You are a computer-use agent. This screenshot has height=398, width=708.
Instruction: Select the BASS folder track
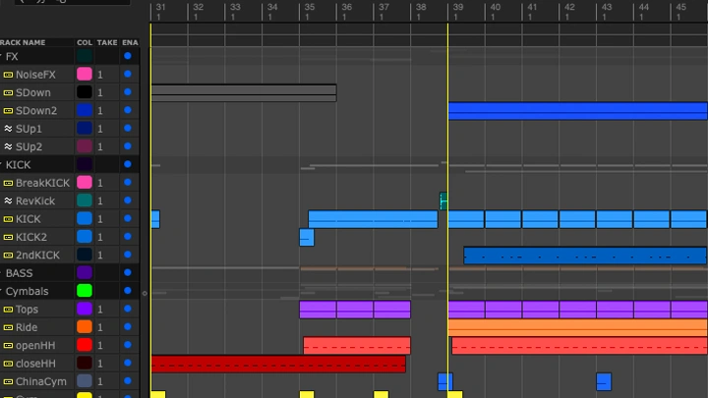coord(19,273)
